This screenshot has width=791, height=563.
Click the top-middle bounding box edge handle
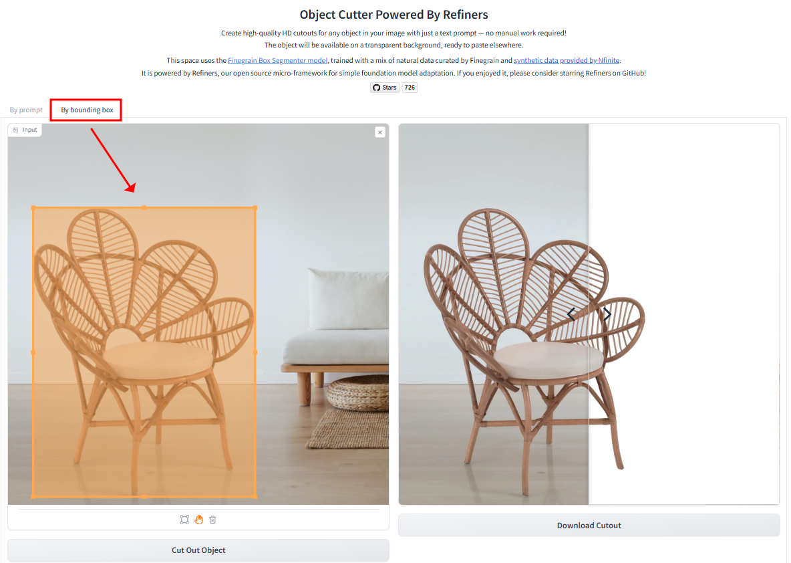[x=144, y=207]
